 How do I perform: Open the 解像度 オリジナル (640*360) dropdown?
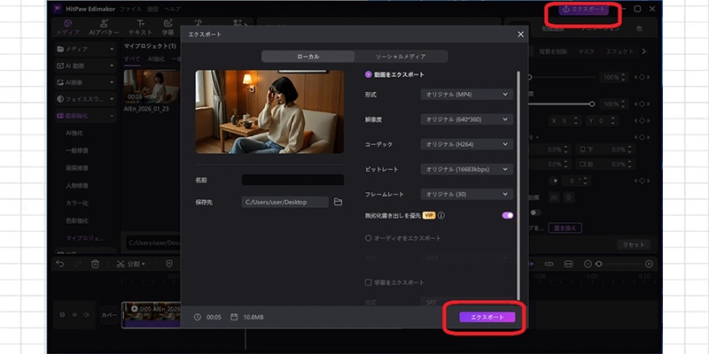tap(467, 119)
